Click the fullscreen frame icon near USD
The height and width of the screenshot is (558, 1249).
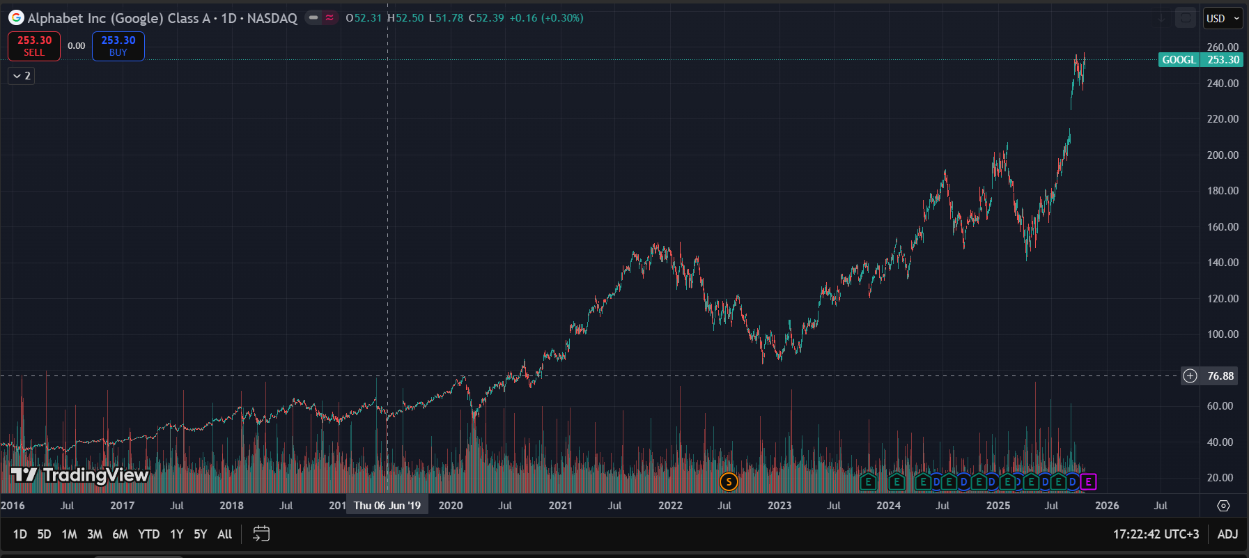pyautogui.click(x=1185, y=18)
